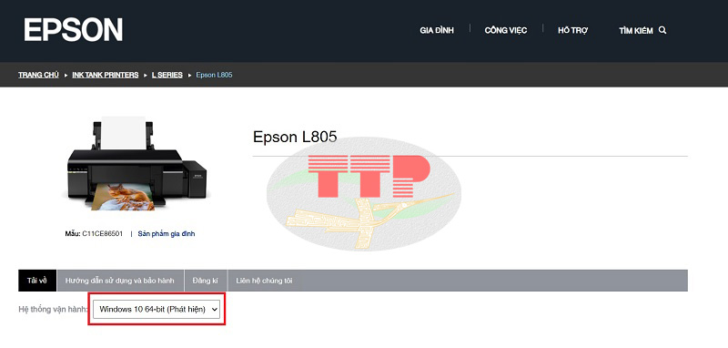Open the HỖ TRỢ menu
Screen dimensions: 728x348
pyautogui.click(x=573, y=31)
